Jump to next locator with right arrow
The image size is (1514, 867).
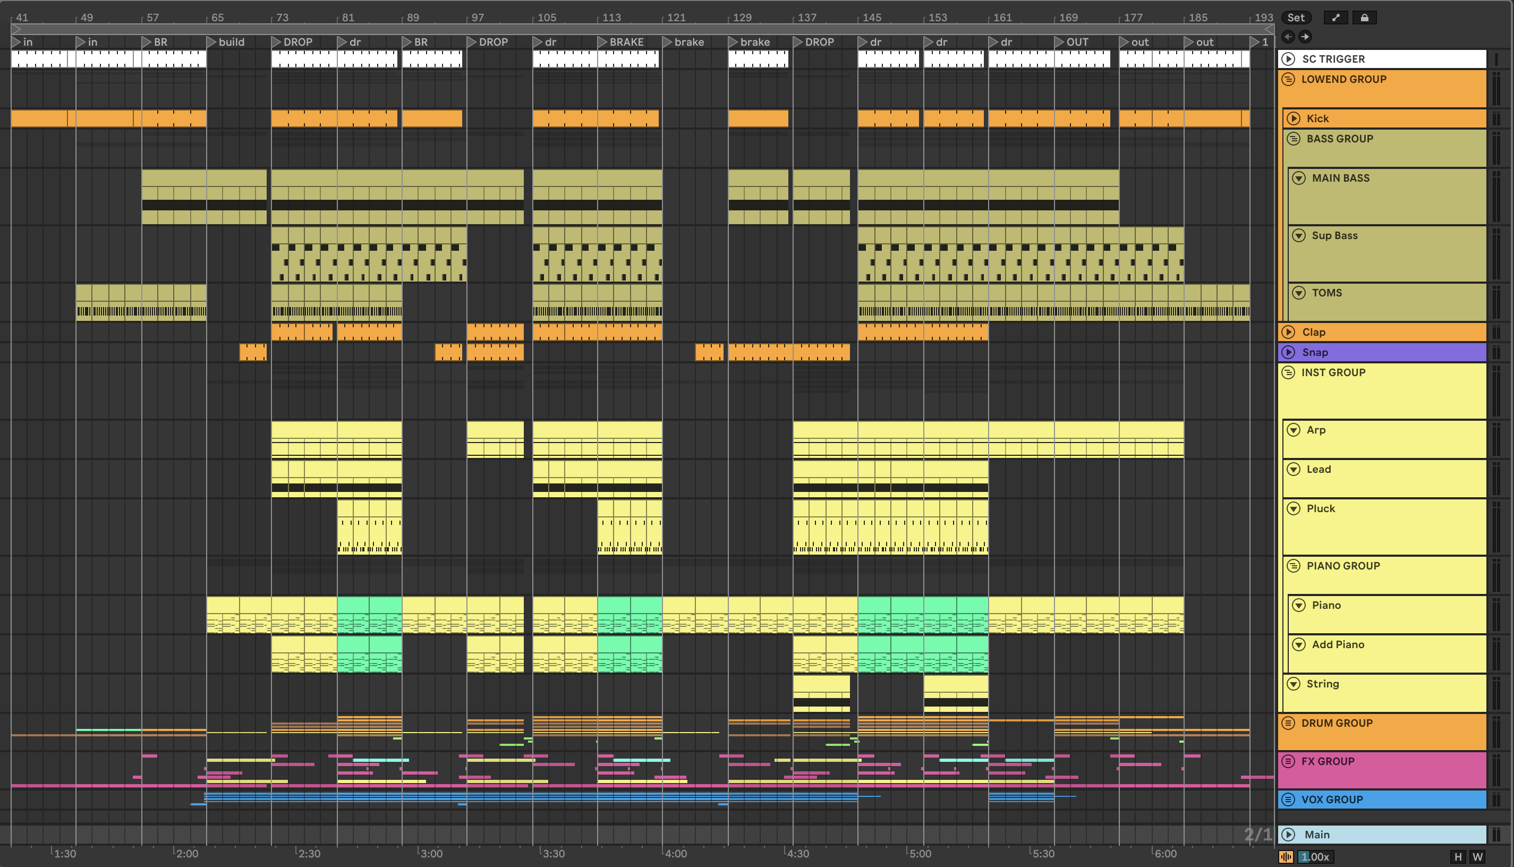[1305, 37]
